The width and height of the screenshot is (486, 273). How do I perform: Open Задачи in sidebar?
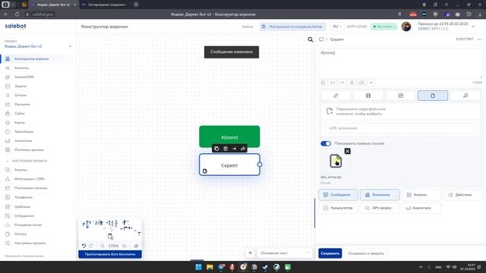pyautogui.click(x=21, y=86)
